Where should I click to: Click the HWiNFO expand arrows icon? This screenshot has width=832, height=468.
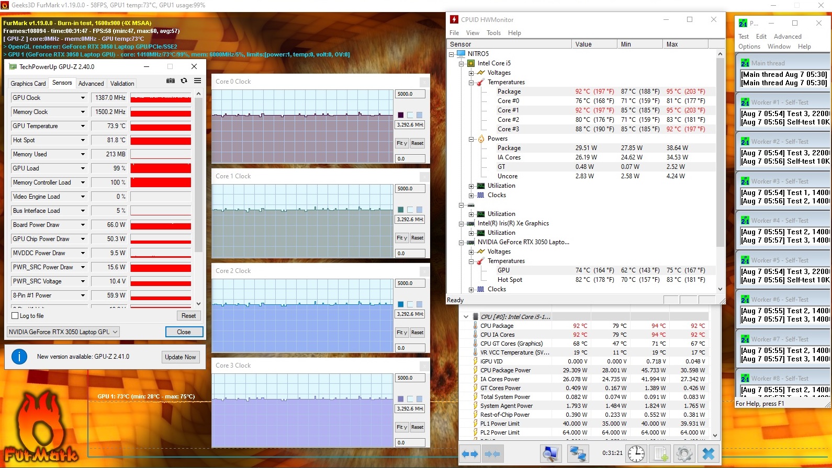(x=470, y=454)
